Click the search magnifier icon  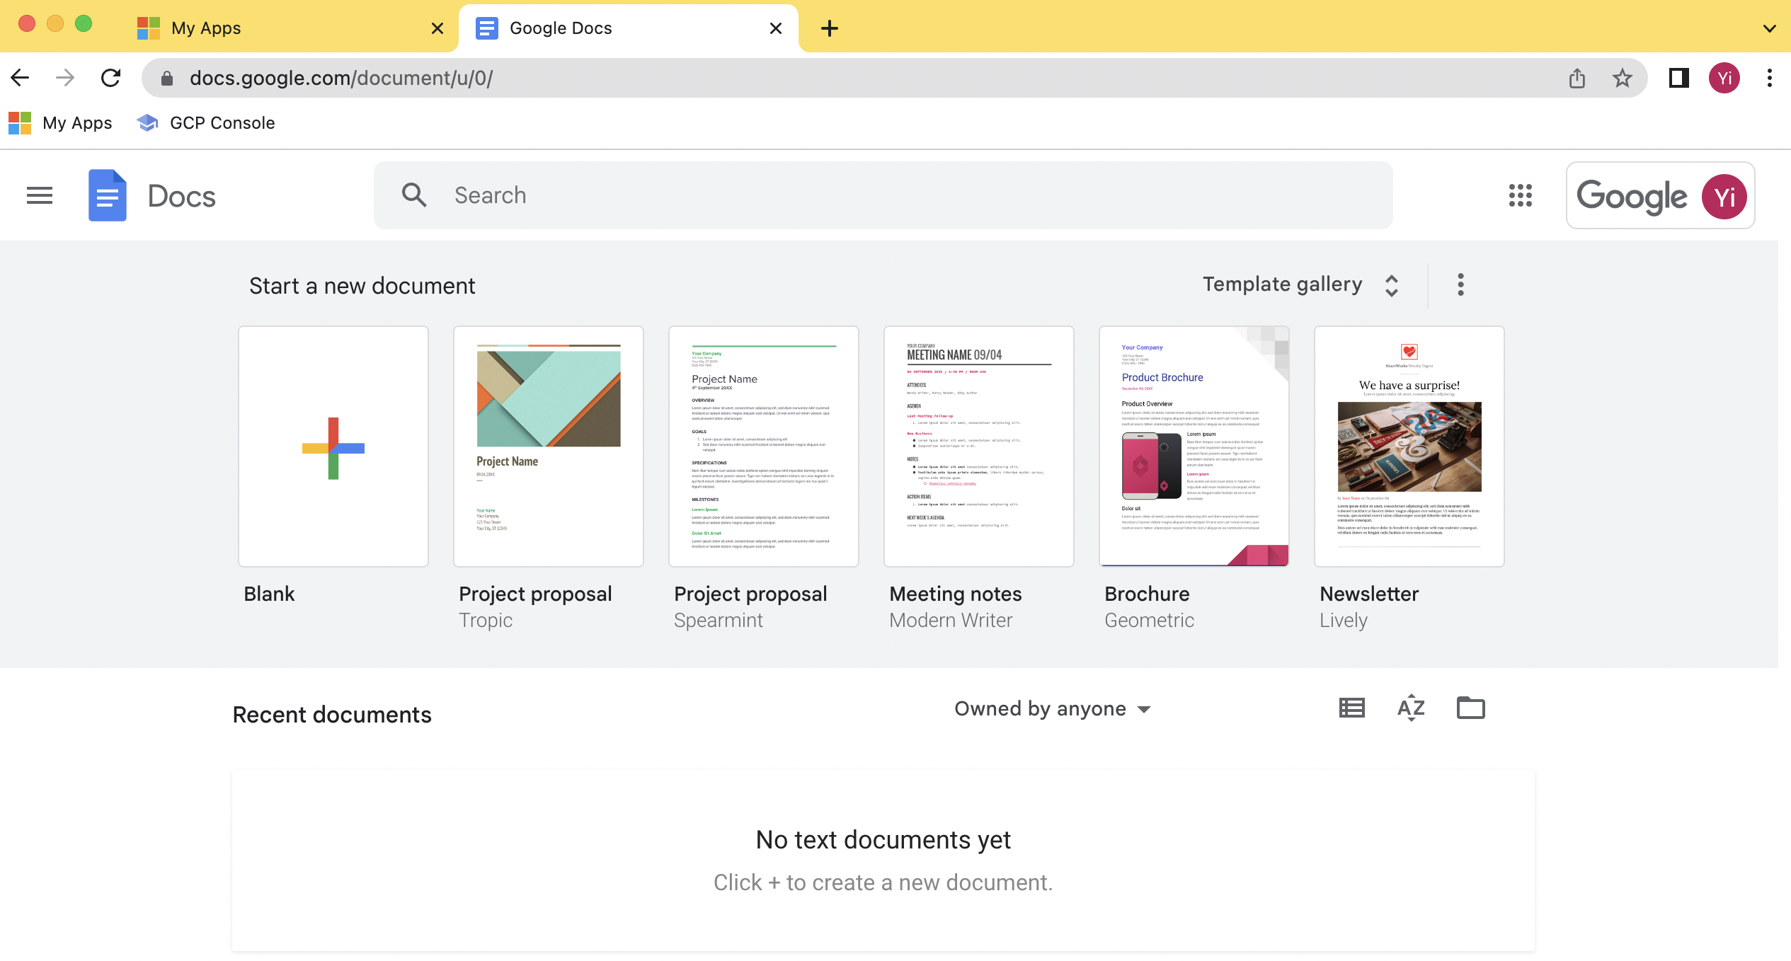pos(415,195)
